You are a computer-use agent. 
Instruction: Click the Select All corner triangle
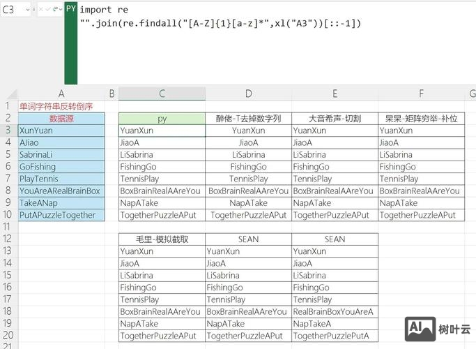(12, 94)
